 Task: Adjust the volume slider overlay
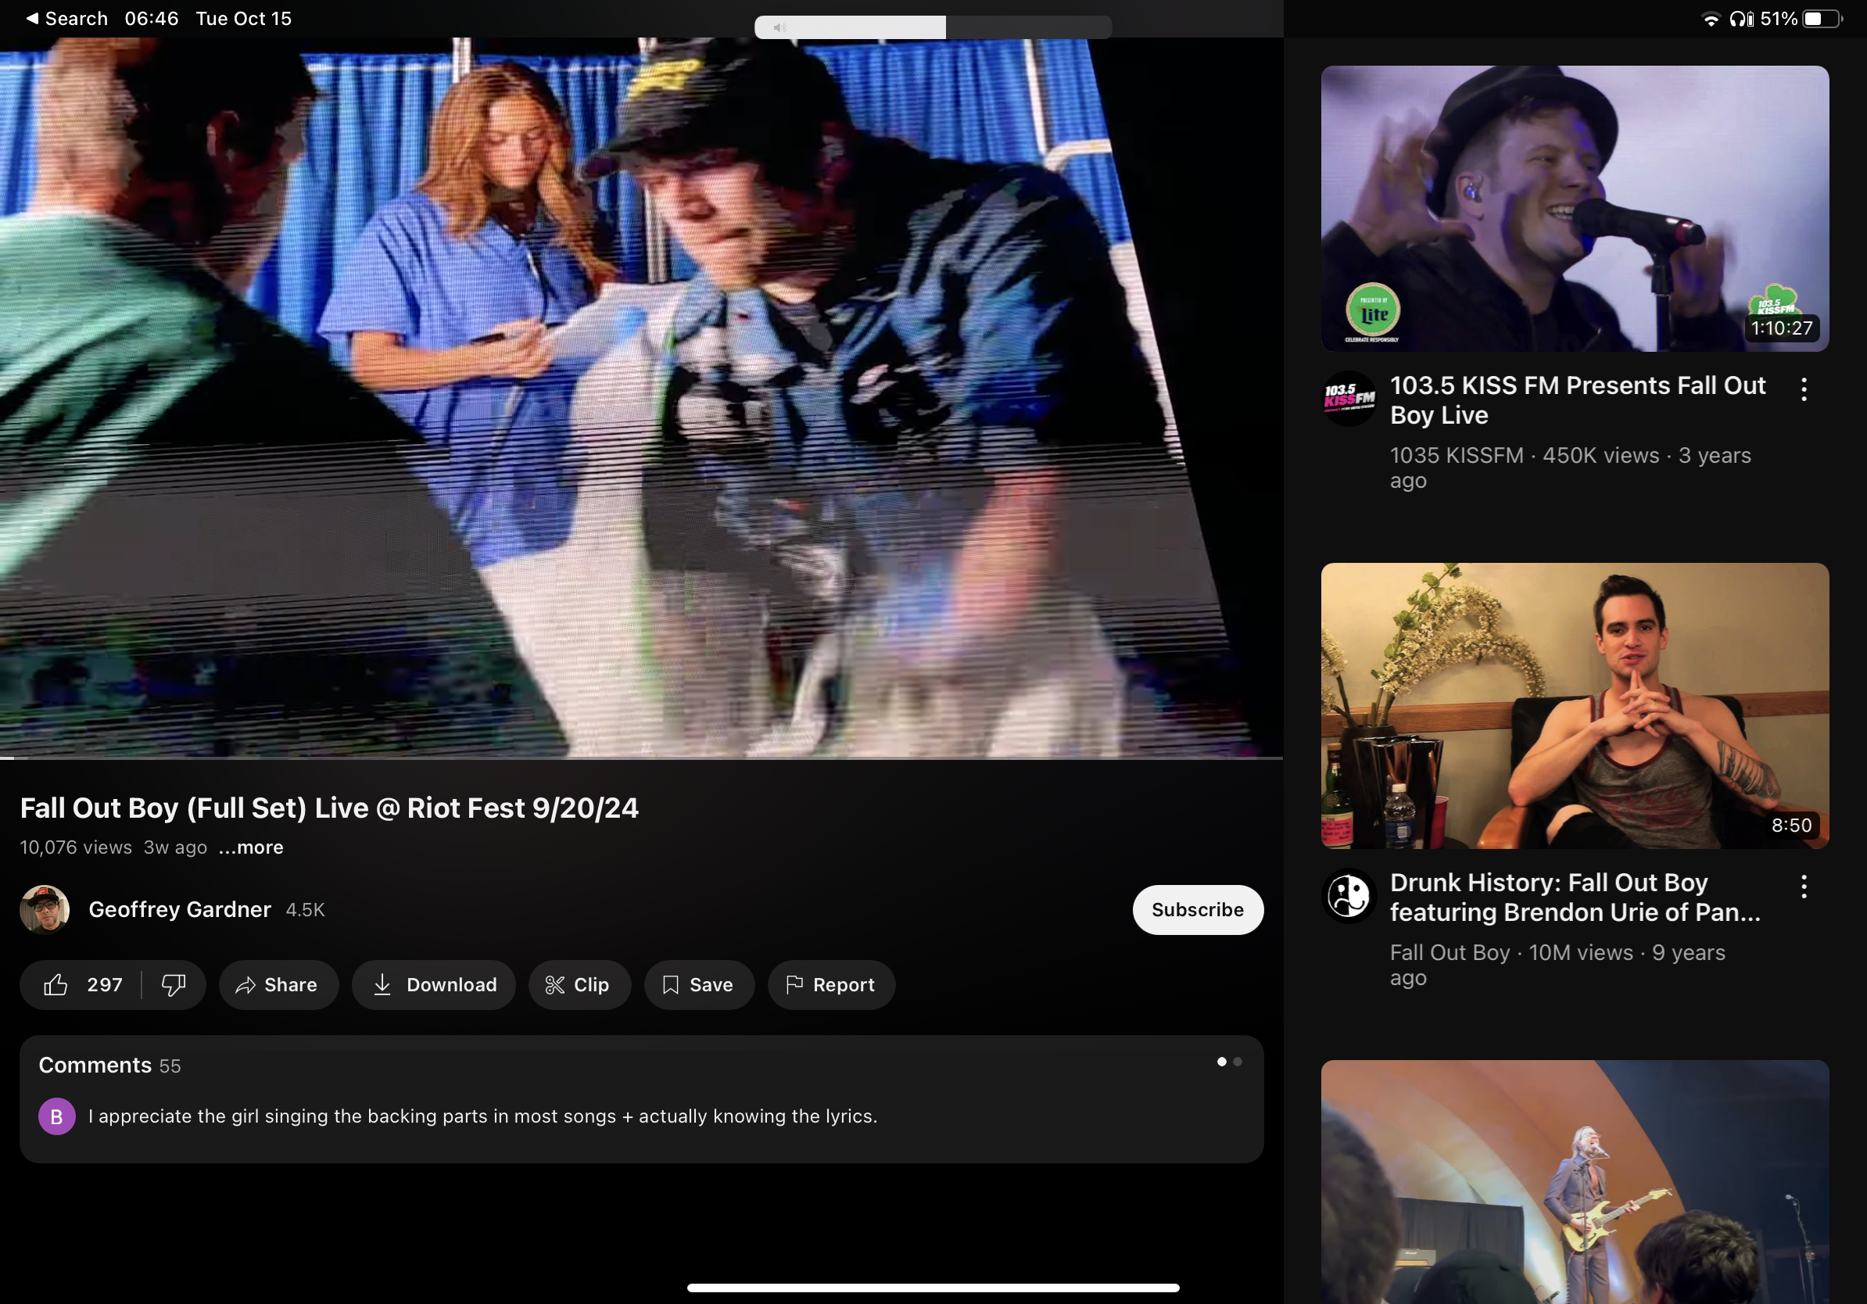pyautogui.click(x=933, y=27)
